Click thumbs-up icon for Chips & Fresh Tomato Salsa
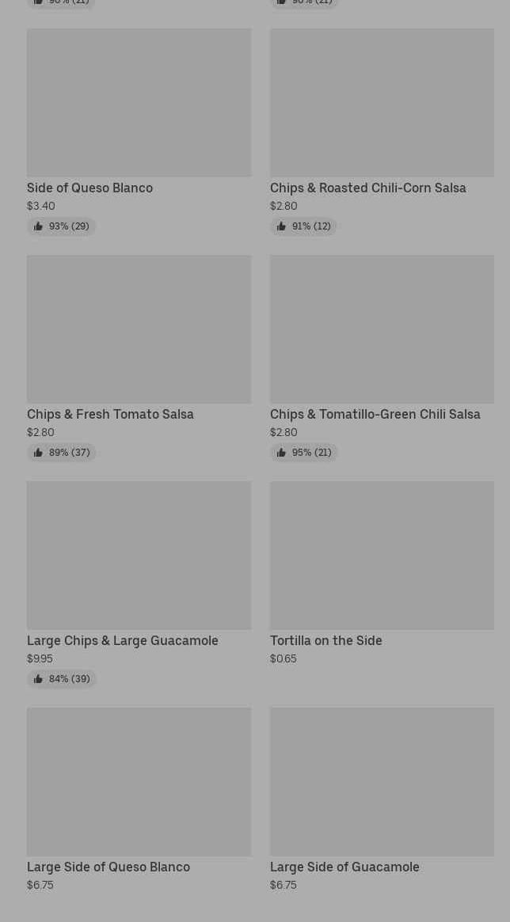The width and height of the screenshot is (510, 922). click(x=38, y=453)
